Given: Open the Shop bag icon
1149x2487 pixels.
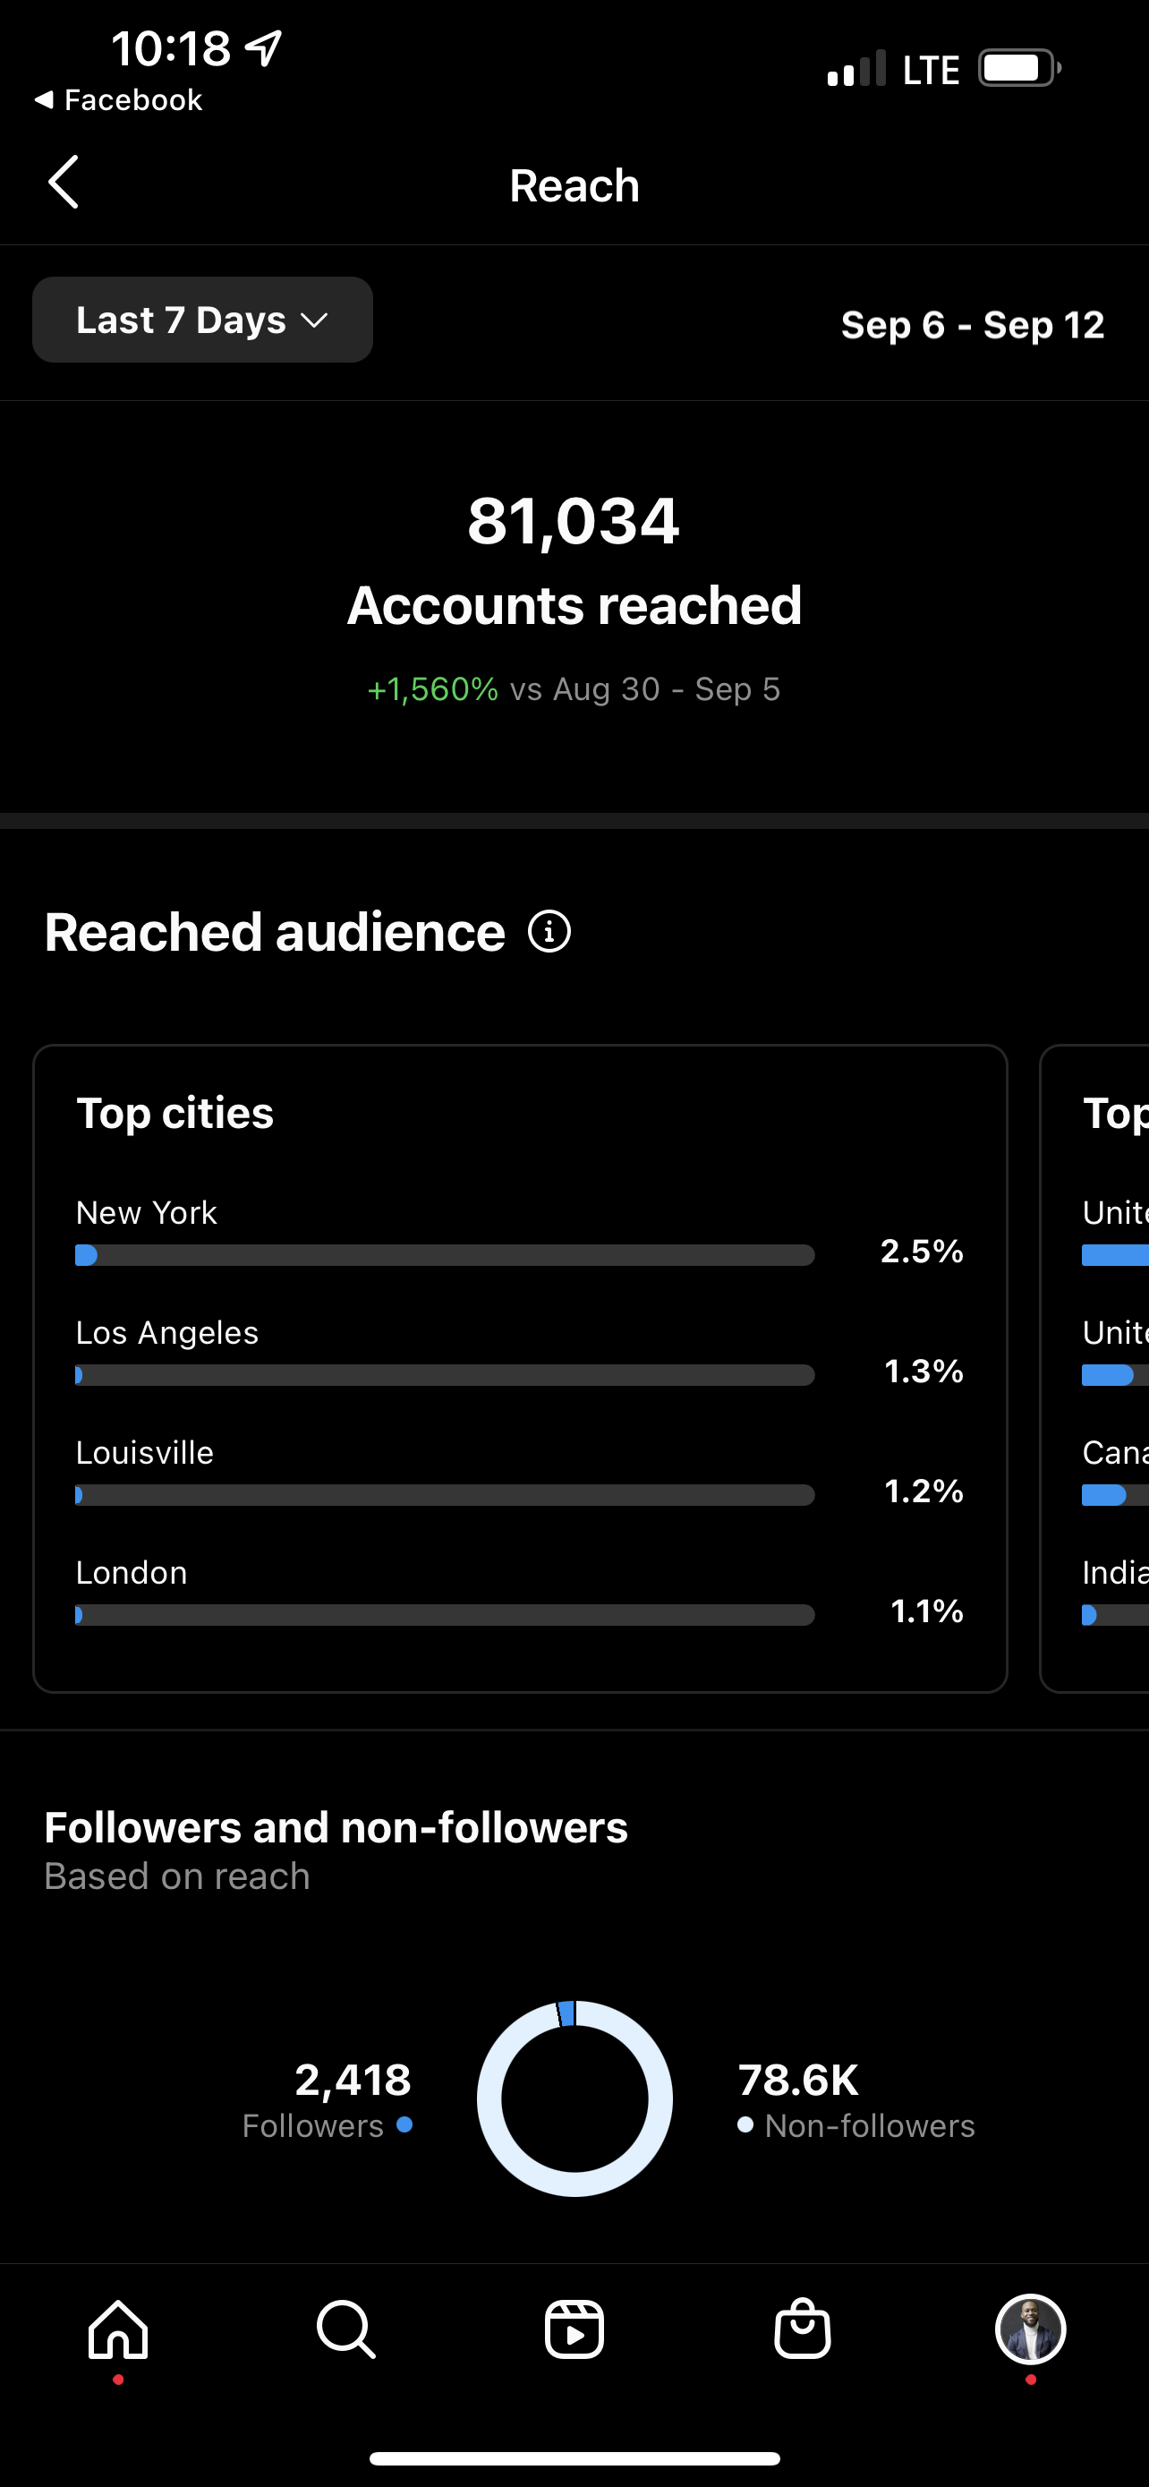Looking at the screenshot, I should pos(803,2329).
